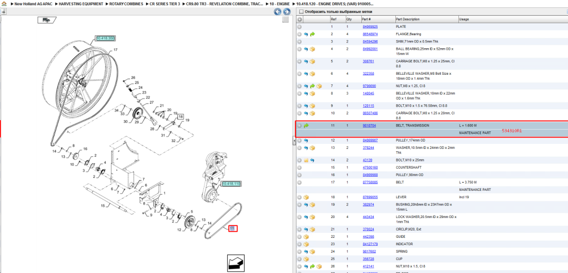Image resolution: width=568 pixels, height=273 pixels.
Task: Click box icon in LOCK WASHER row
Action: pos(312,217)
